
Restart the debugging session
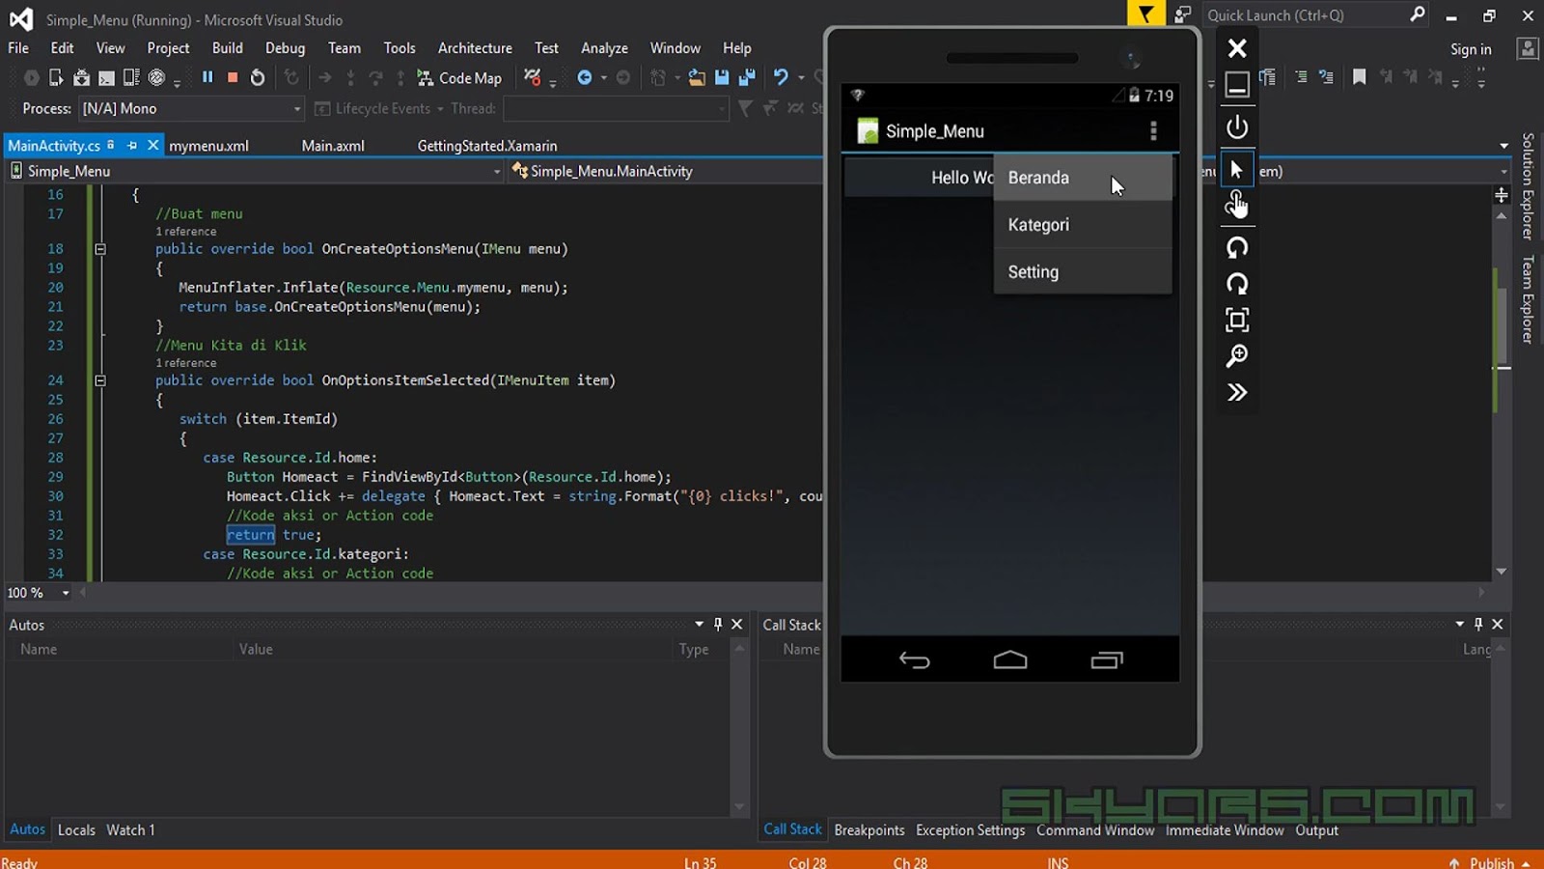click(x=257, y=77)
